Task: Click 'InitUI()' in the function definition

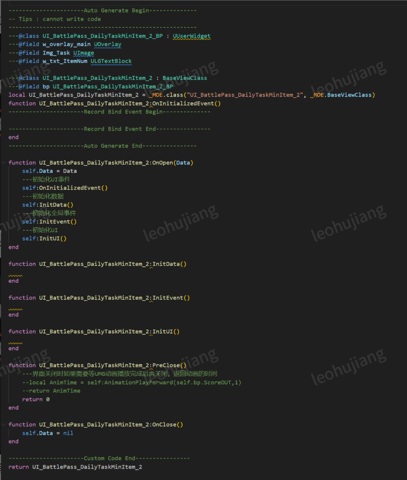Action: tap(166, 331)
